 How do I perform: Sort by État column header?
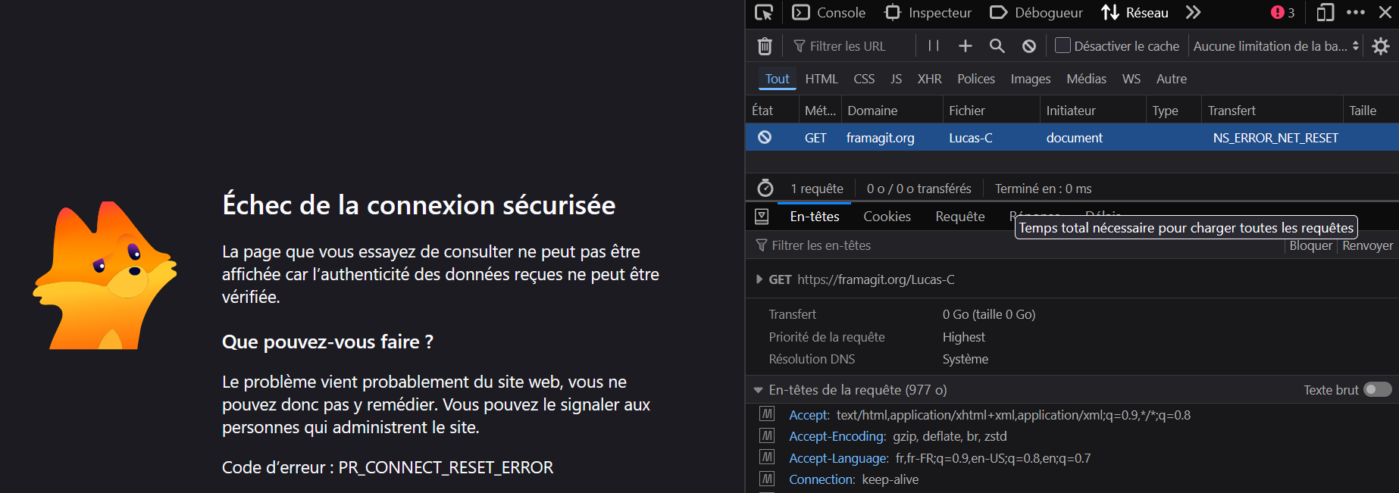(771, 111)
